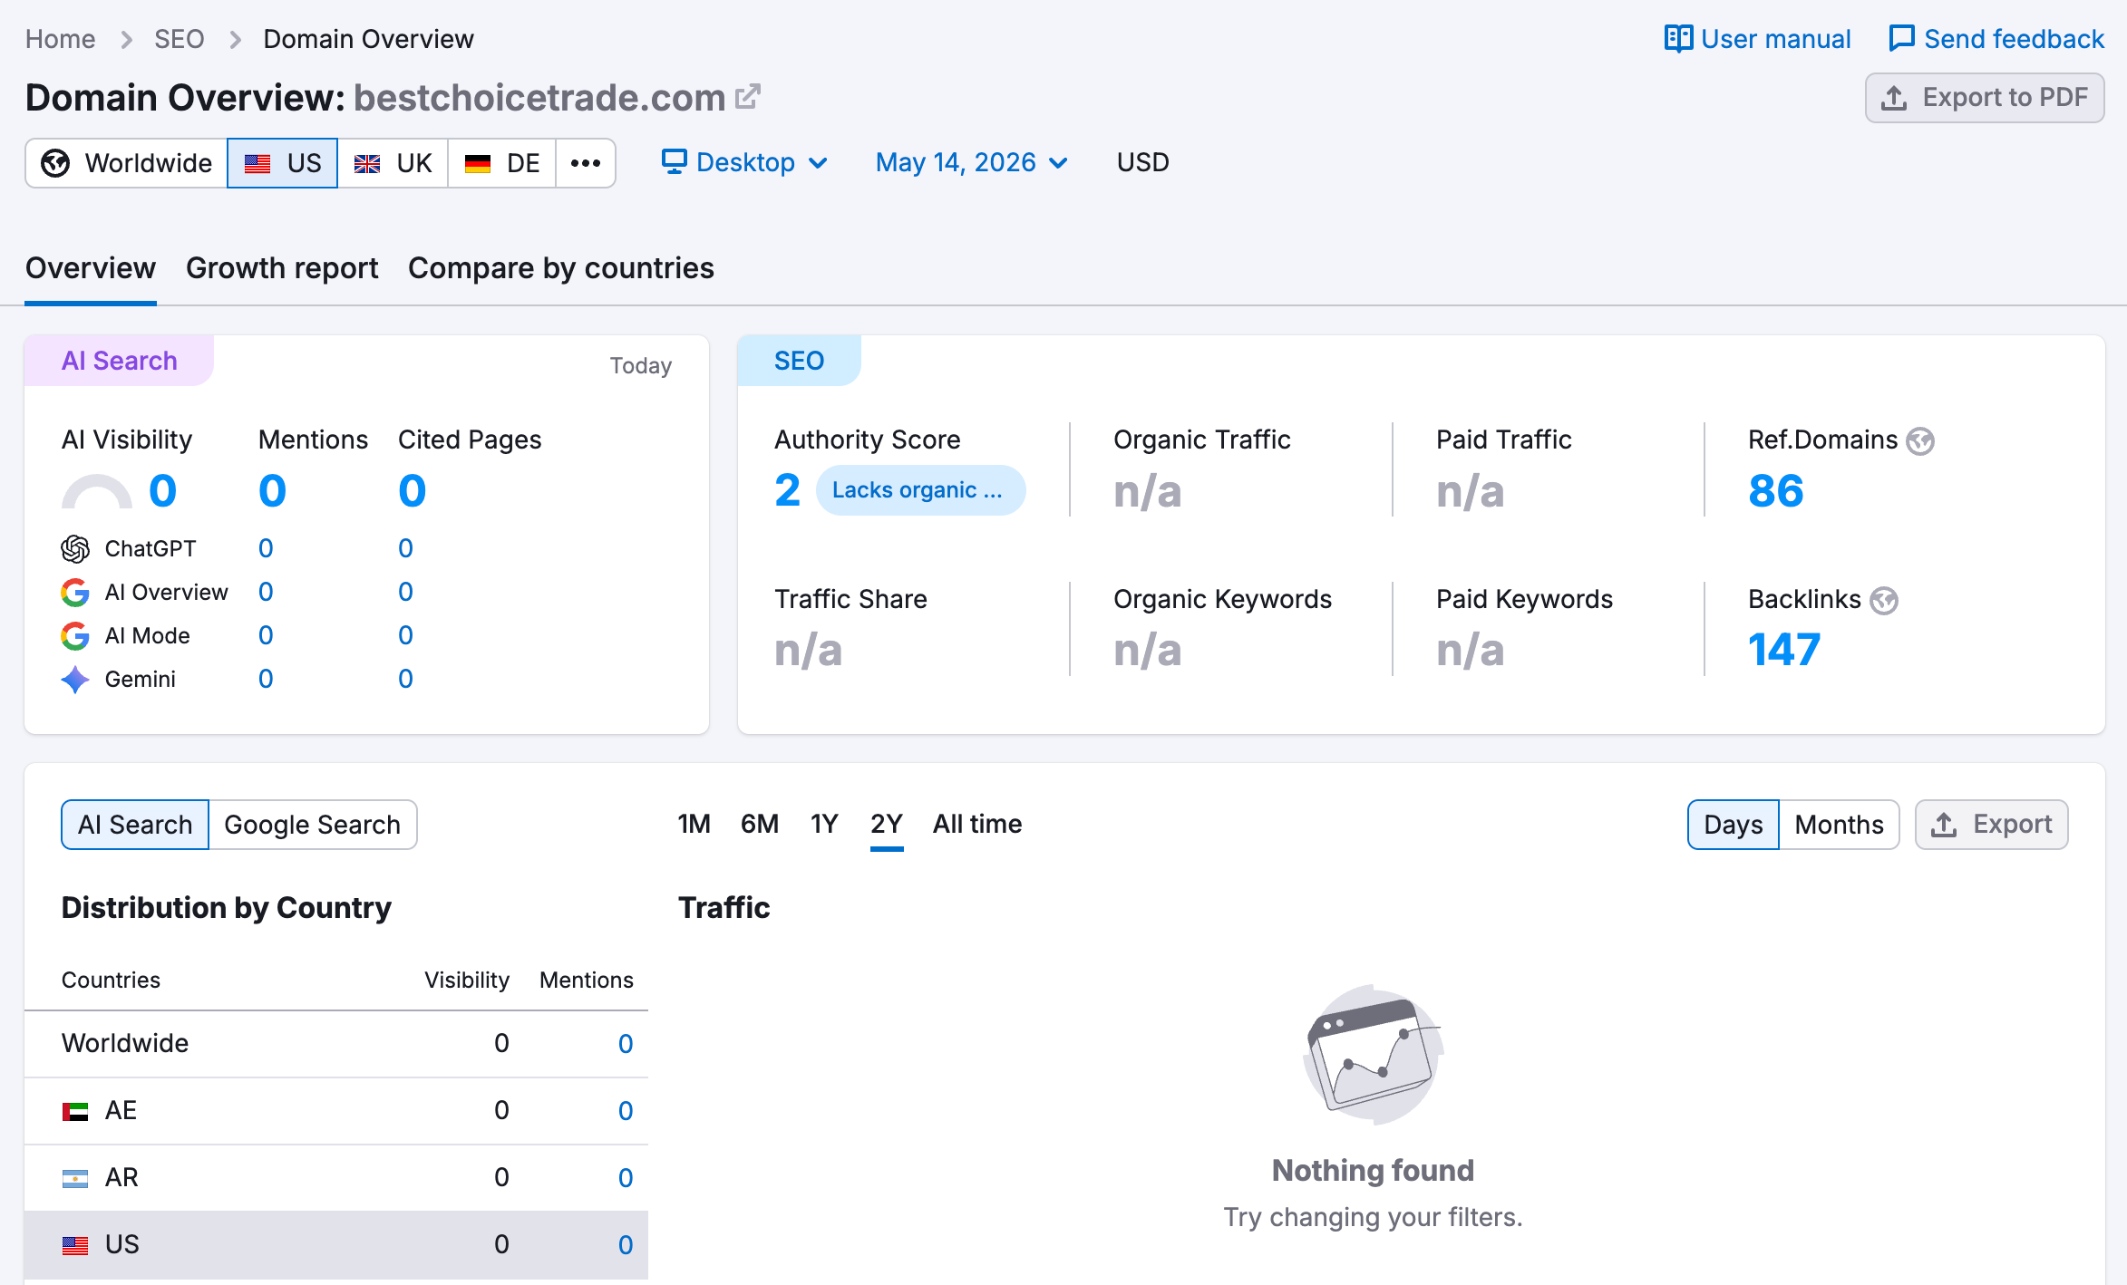This screenshot has height=1285, width=2127.
Task: Click the Export button near Months
Action: (1991, 825)
